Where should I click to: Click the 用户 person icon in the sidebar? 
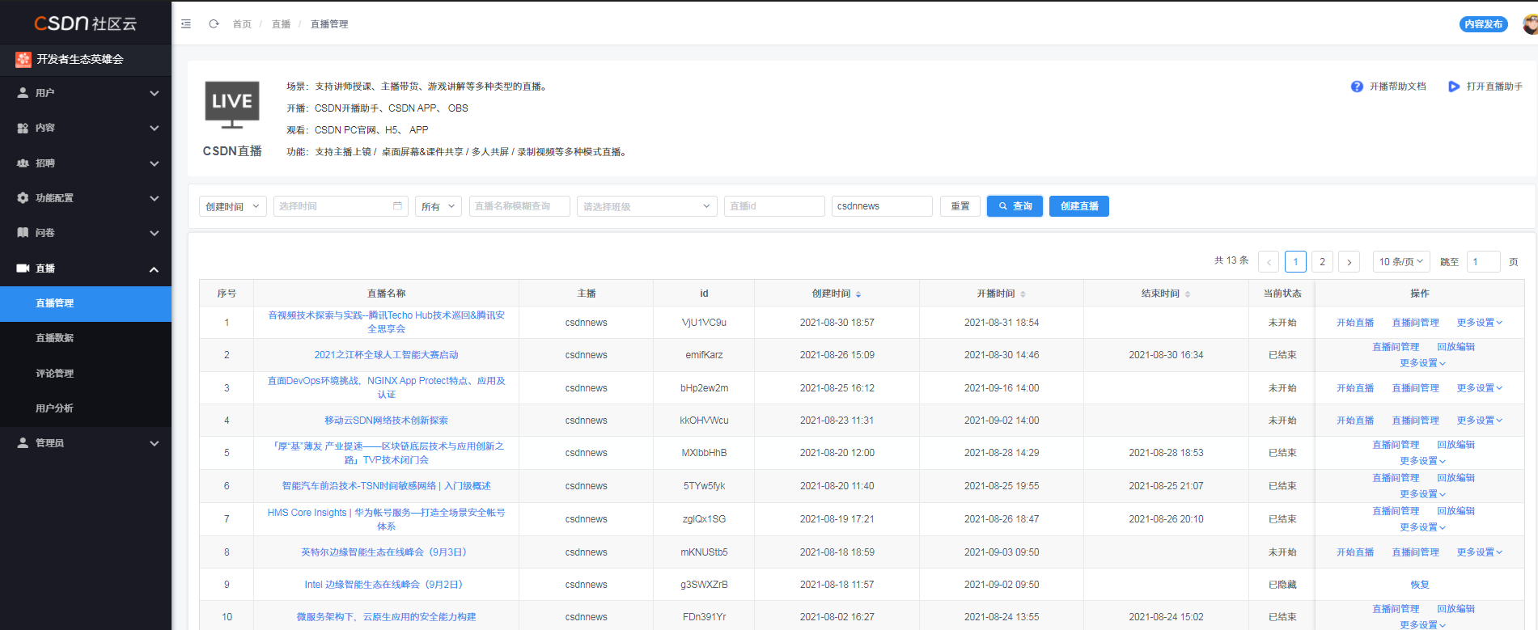pyautogui.click(x=23, y=93)
